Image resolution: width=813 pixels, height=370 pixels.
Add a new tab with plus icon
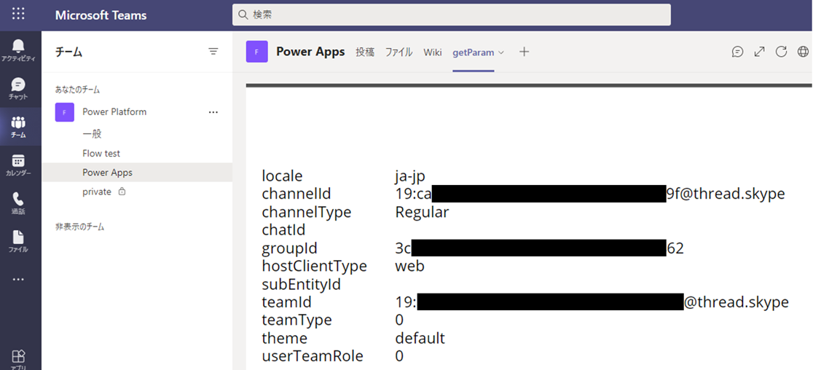(525, 51)
